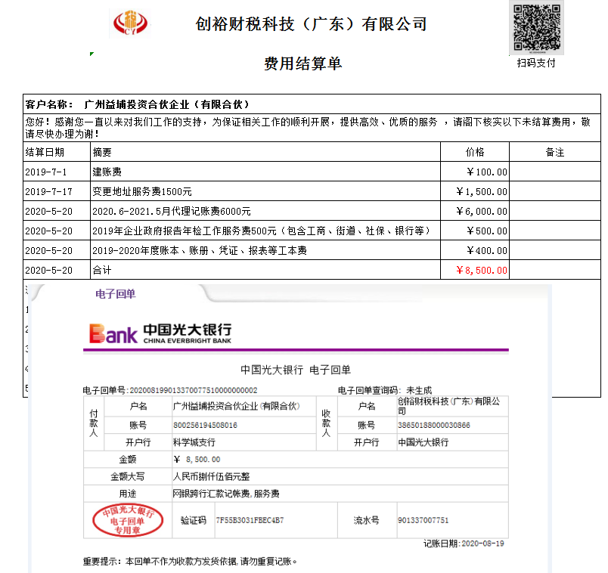Click the 备注 column header
608x573 pixels.
(555, 152)
